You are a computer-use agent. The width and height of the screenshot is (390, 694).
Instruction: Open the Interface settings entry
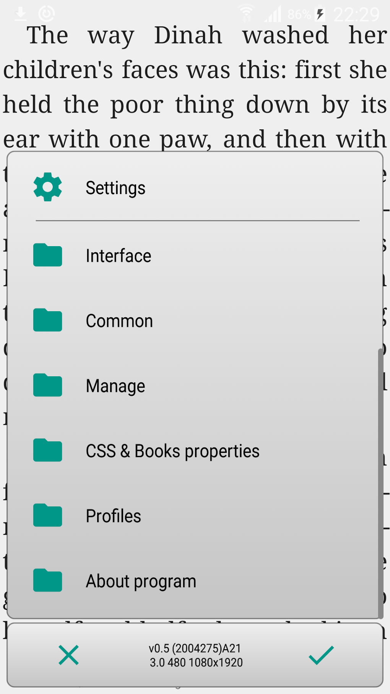(193, 256)
